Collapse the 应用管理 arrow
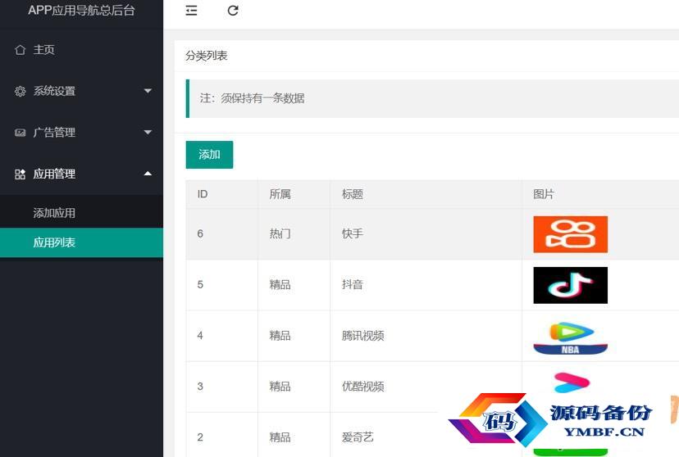 [x=148, y=174]
